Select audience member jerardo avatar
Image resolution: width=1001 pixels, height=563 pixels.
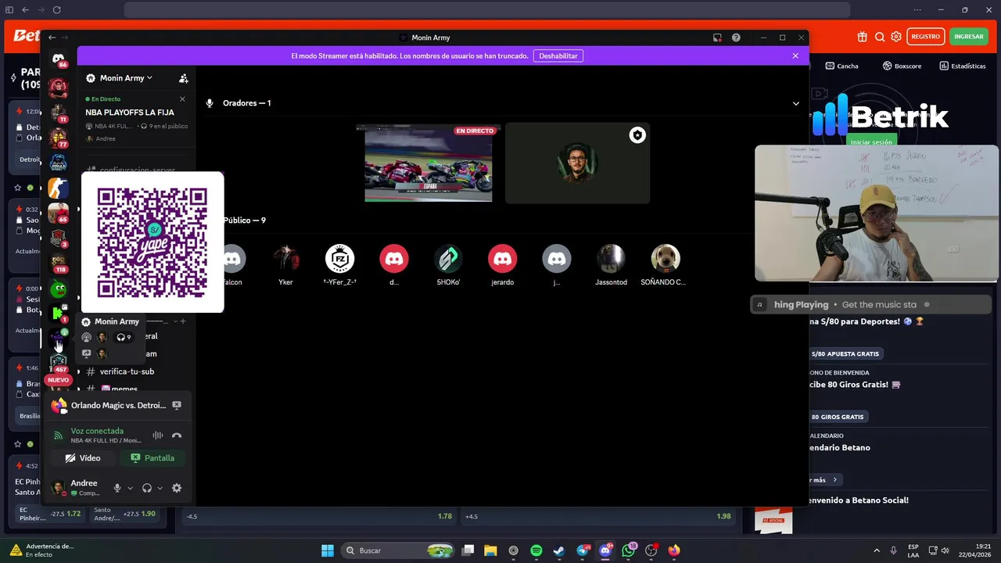[x=502, y=259]
